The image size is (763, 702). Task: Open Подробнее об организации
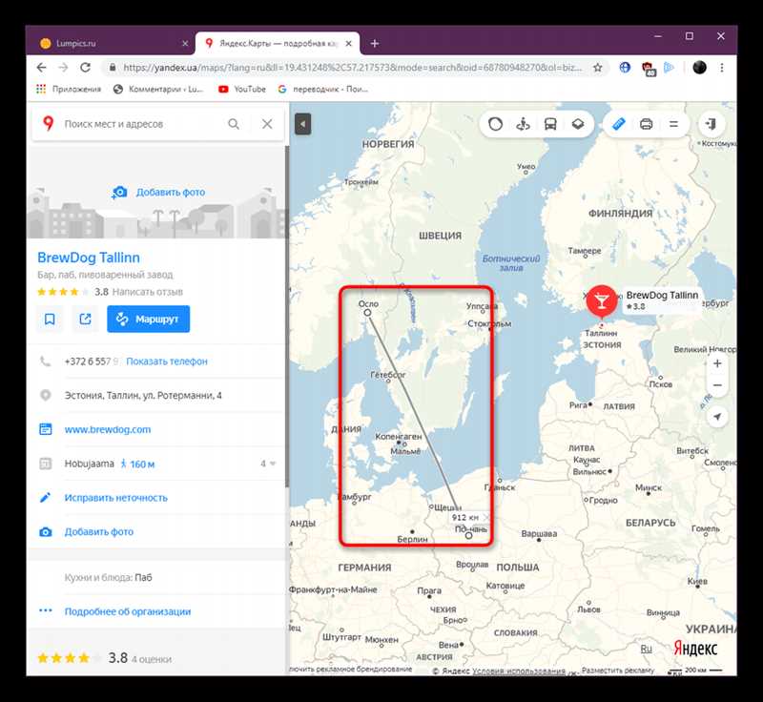[x=128, y=611]
